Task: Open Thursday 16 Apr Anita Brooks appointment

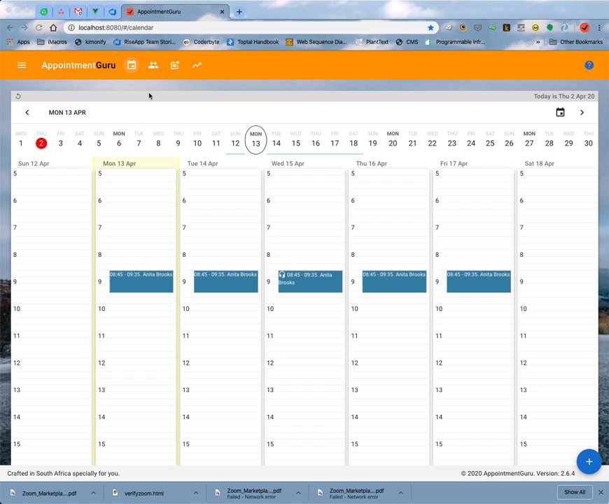Action: tap(394, 281)
